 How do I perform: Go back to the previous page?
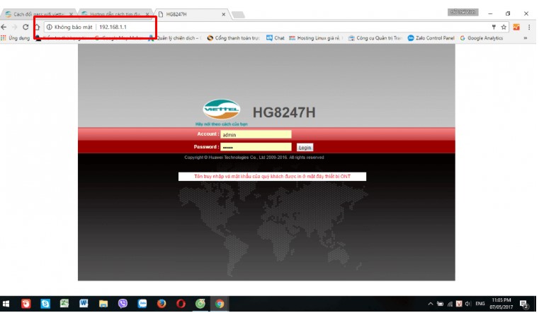point(4,27)
